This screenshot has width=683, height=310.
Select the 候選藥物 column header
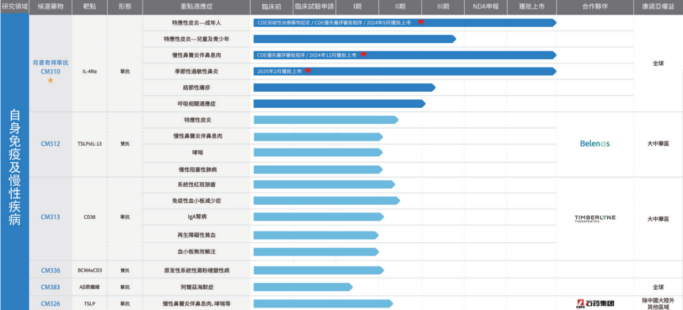click(x=51, y=7)
